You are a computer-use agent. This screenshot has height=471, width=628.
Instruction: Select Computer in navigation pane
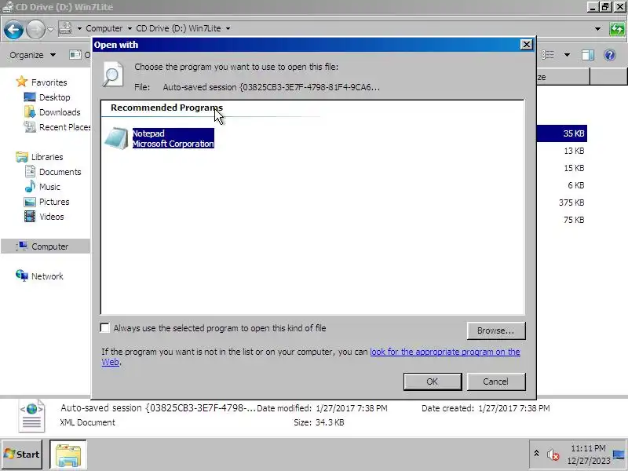pyautogui.click(x=46, y=246)
